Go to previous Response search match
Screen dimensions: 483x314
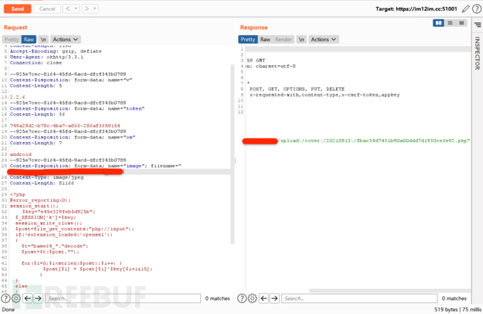(264, 298)
